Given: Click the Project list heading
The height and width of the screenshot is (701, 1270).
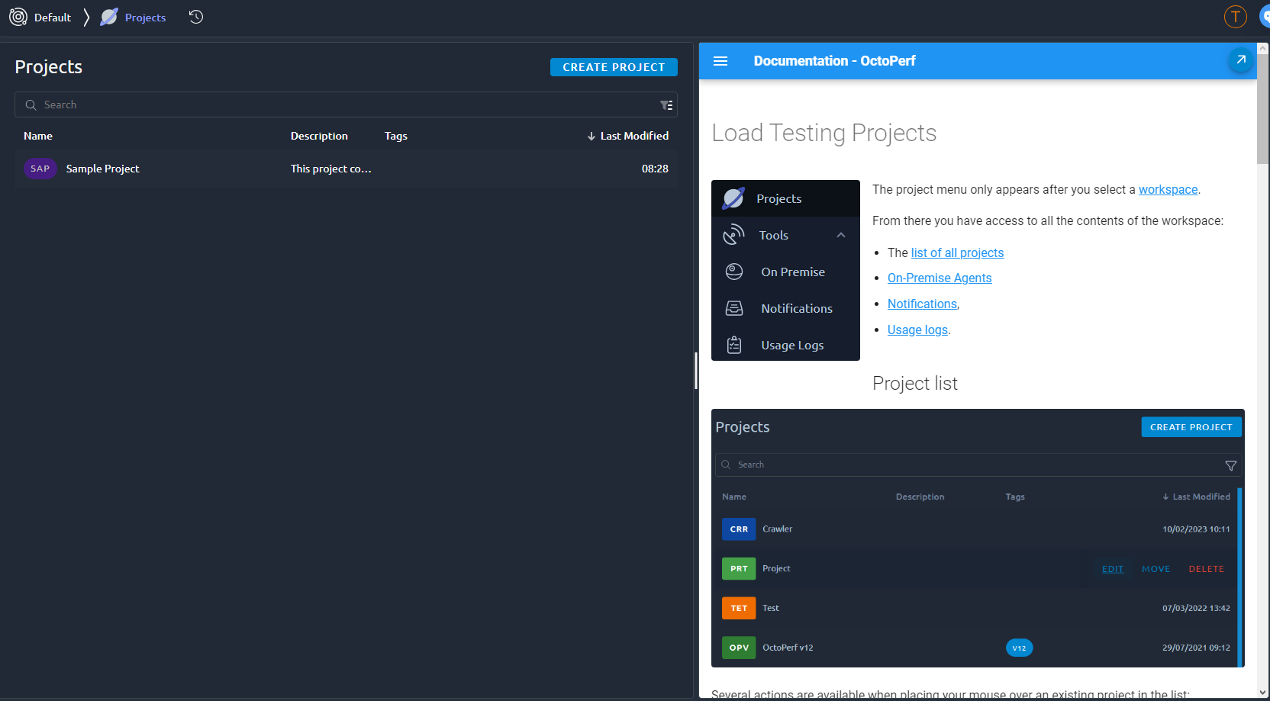Looking at the screenshot, I should click(914, 383).
